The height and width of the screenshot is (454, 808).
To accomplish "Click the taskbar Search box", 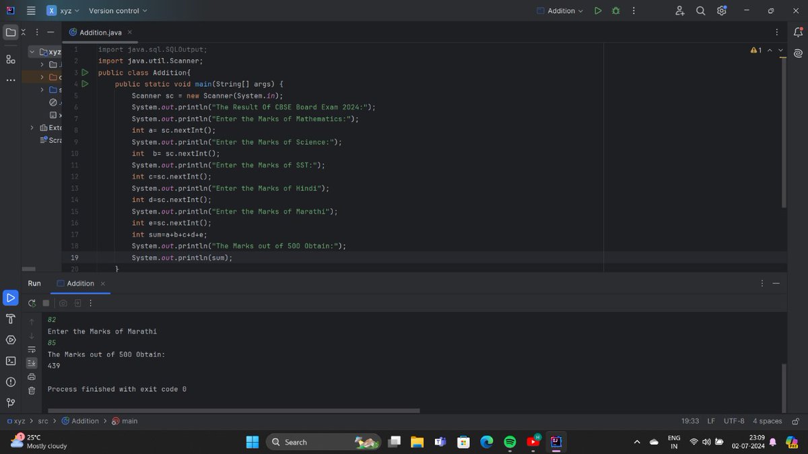I will pos(323,442).
